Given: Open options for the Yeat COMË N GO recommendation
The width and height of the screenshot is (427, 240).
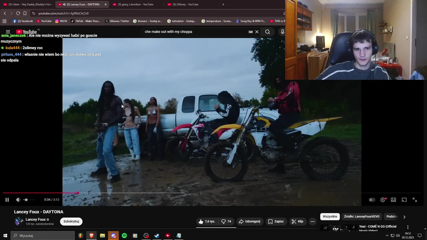Looking at the screenshot, I should click(x=408, y=227).
